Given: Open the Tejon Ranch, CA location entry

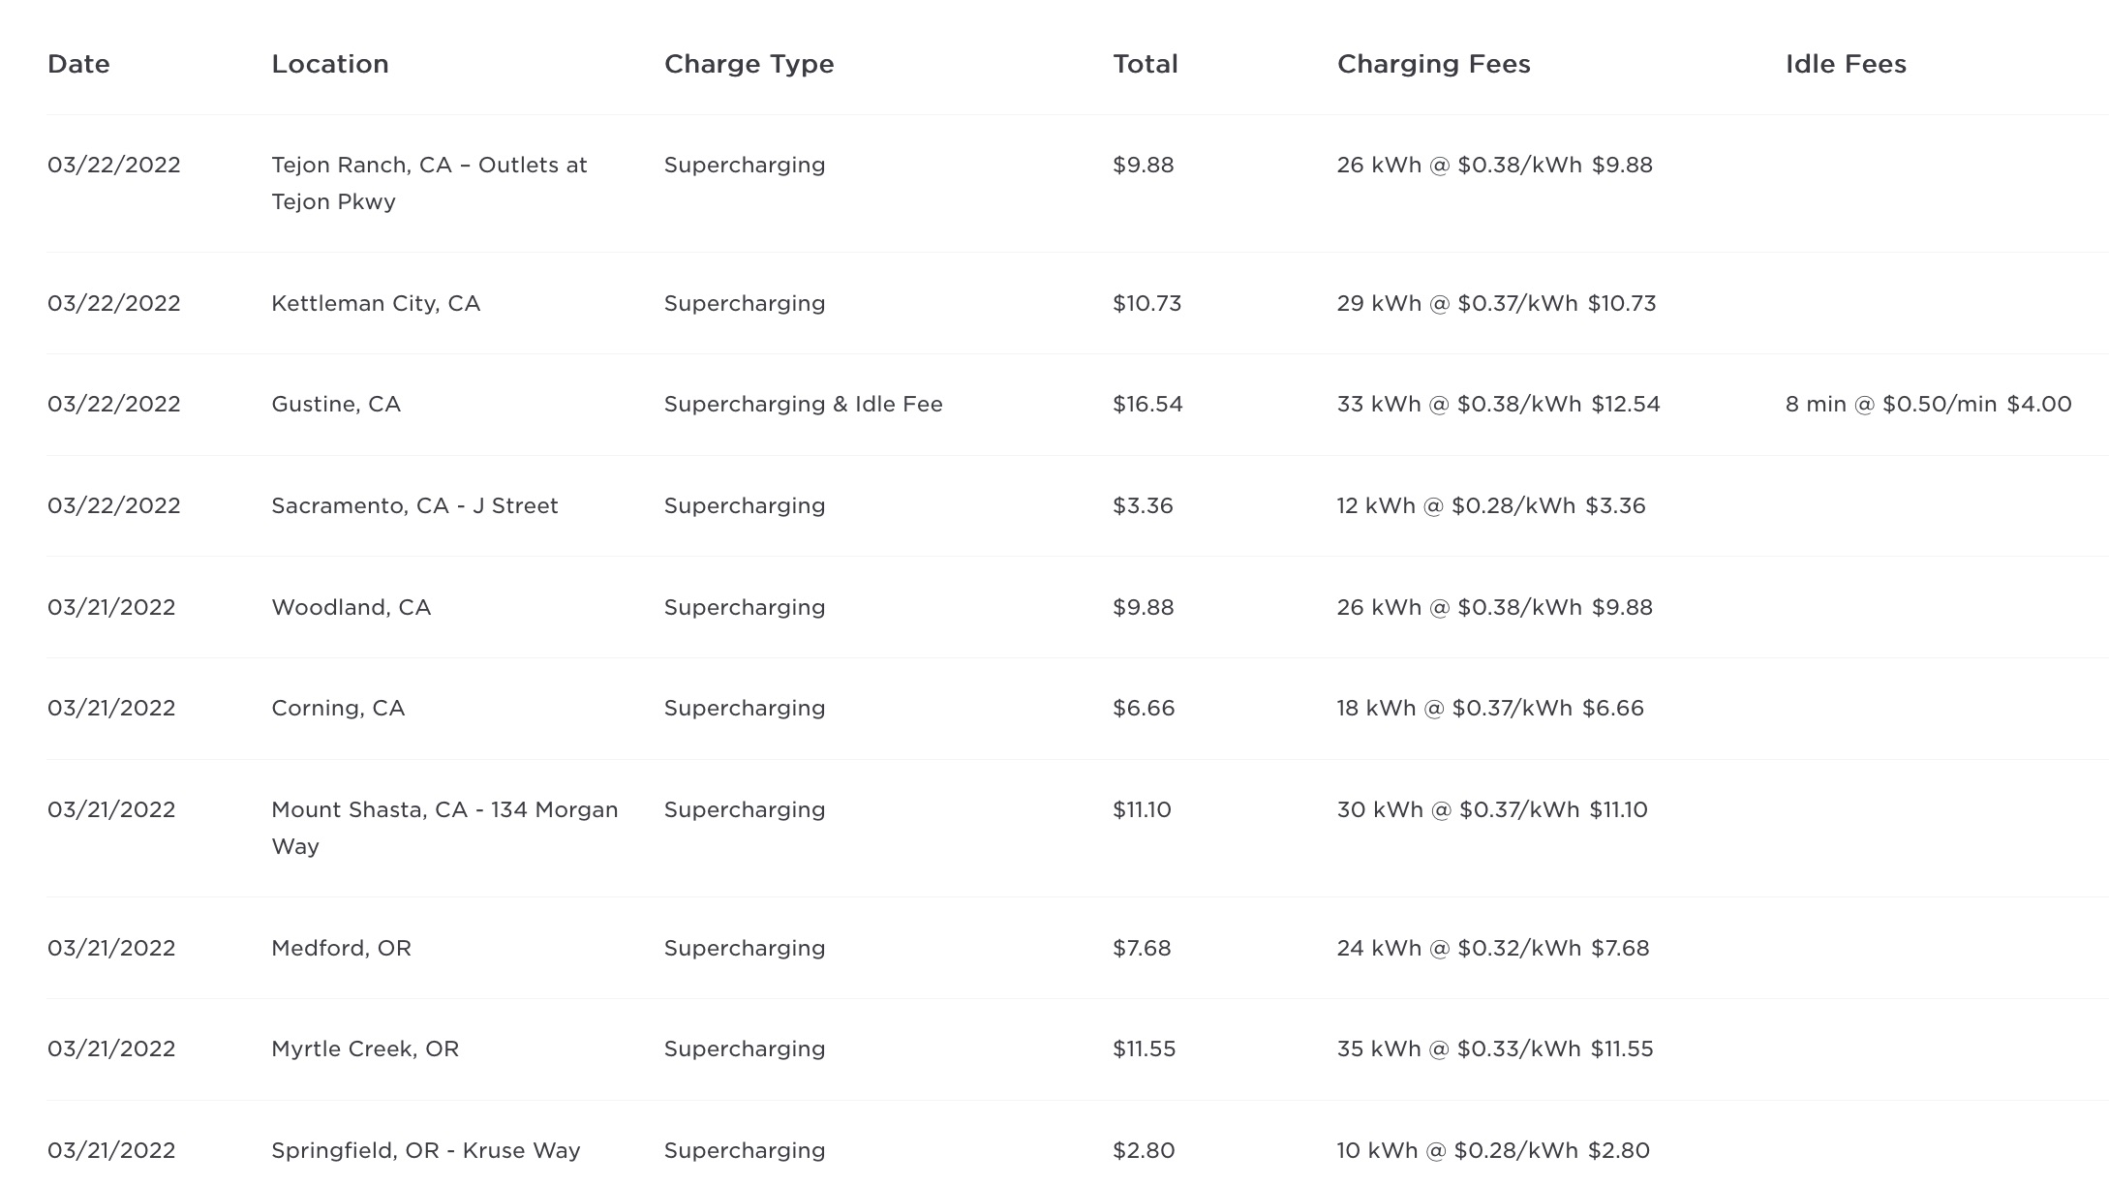Looking at the screenshot, I should (429, 183).
